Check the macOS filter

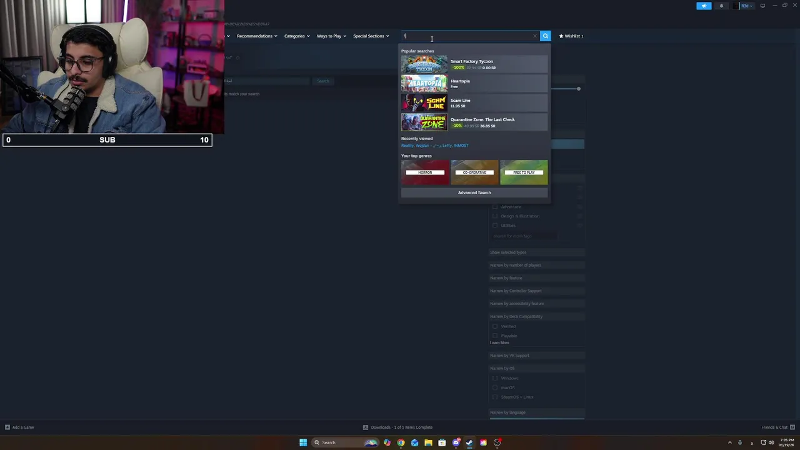[495, 387]
